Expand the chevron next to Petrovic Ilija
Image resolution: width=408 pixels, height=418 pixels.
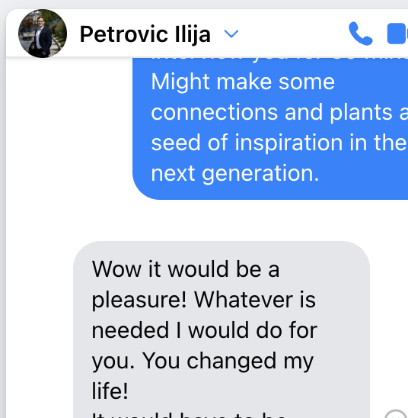[231, 34]
